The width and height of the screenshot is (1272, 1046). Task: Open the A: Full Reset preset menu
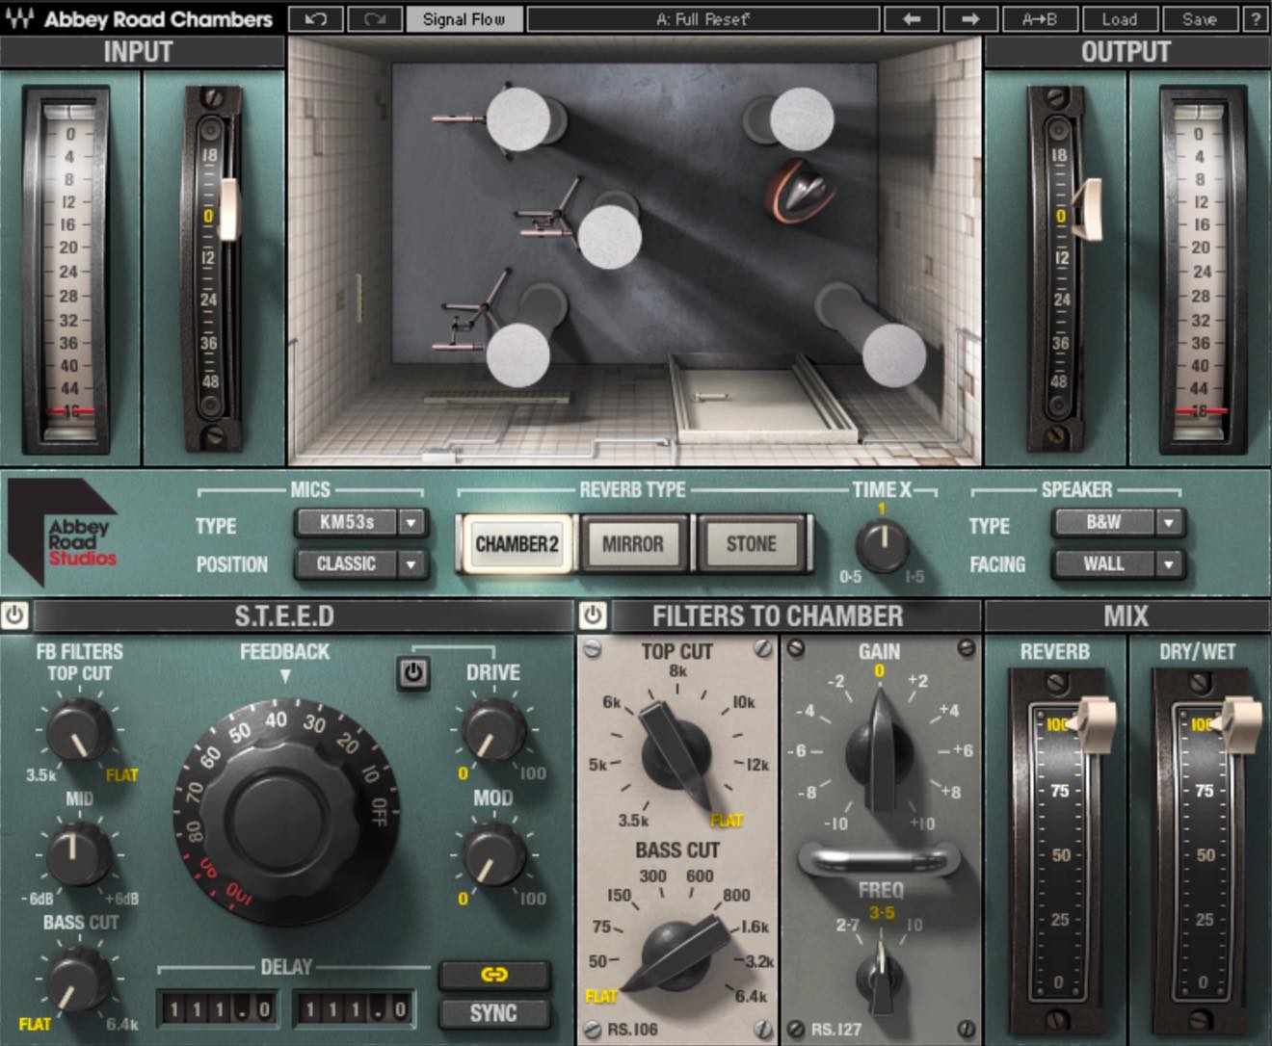click(x=703, y=18)
